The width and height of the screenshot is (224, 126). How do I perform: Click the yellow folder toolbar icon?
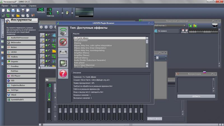coord(18,15)
